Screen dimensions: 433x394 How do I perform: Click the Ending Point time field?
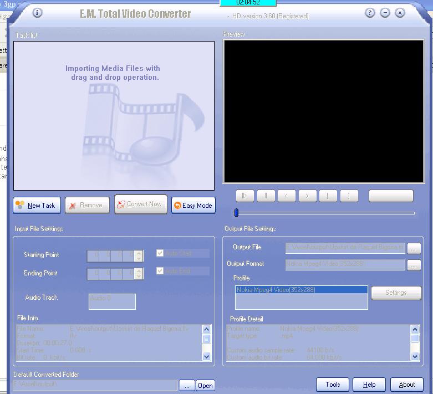tap(111, 274)
